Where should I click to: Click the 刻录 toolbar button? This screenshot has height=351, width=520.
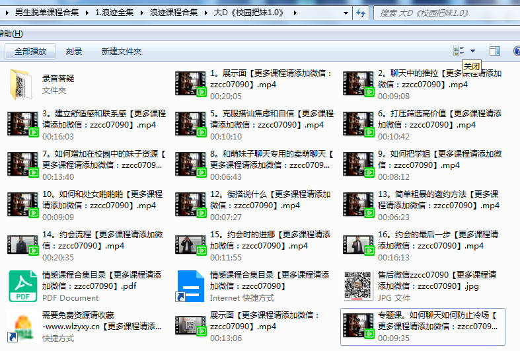tap(73, 52)
